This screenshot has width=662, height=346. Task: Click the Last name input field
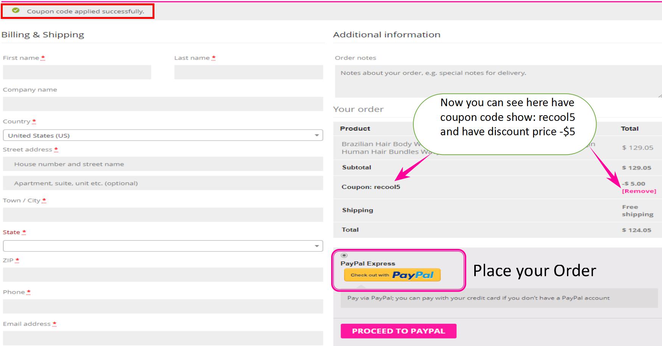click(x=248, y=72)
